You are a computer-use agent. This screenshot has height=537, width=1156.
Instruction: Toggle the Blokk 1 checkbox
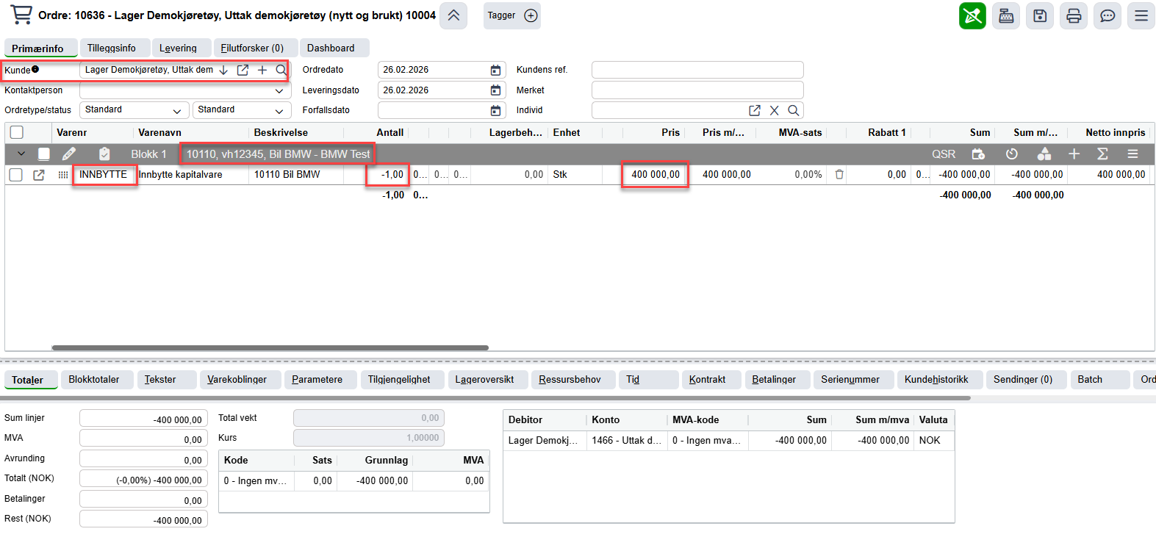tap(44, 154)
